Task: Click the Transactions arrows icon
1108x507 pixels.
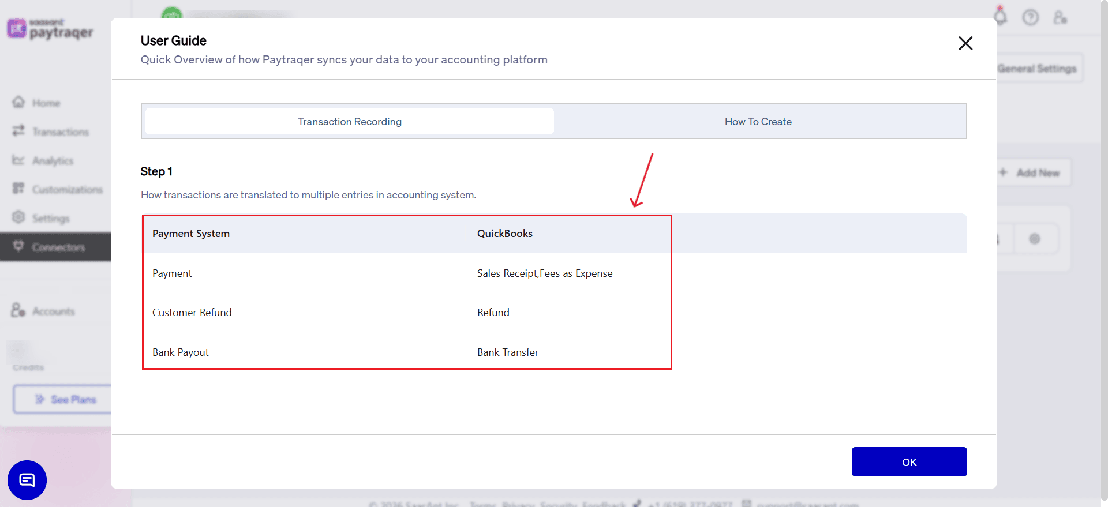Action: coord(18,131)
